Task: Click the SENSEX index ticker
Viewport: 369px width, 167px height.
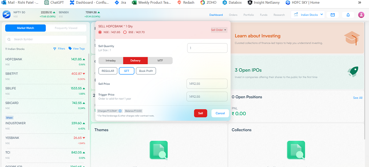Action: 80,14
